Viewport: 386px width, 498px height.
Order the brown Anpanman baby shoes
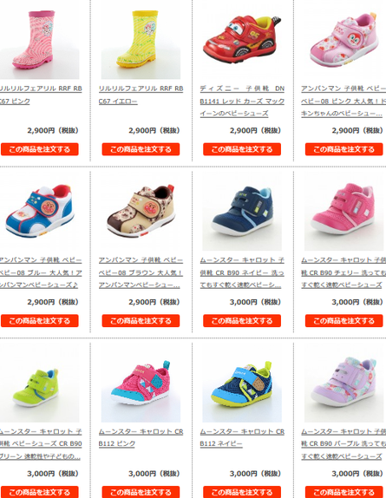141,321
